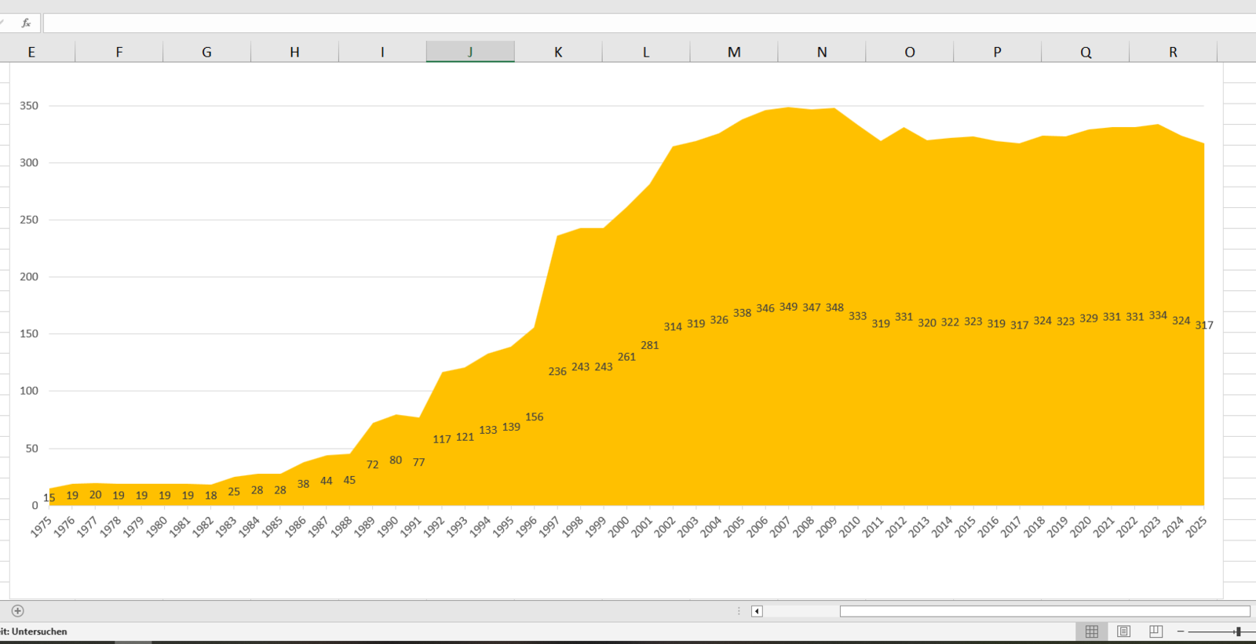Select column H header
1256x644 pixels.
(294, 52)
